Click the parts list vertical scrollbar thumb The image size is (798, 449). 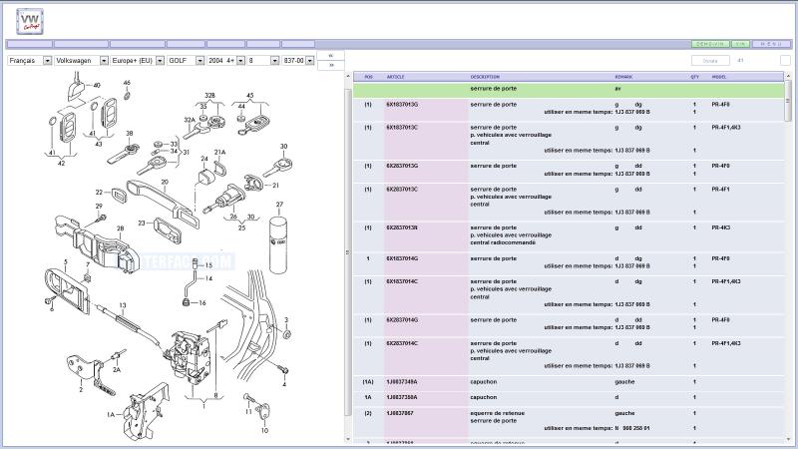788,101
